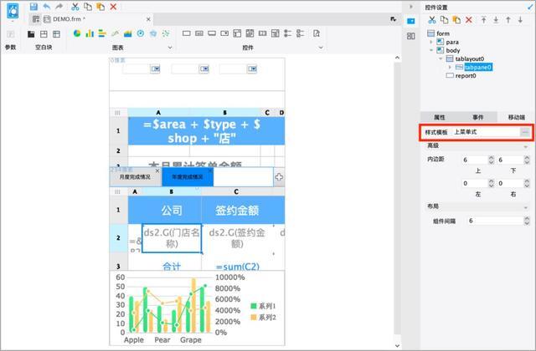Click the Save icon in top toolbar
The image size is (536, 351).
tap(33, 6)
